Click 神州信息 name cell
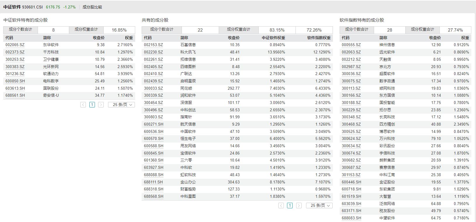Image resolution: width=476 pixels, height=222 pixels. point(387,45)
